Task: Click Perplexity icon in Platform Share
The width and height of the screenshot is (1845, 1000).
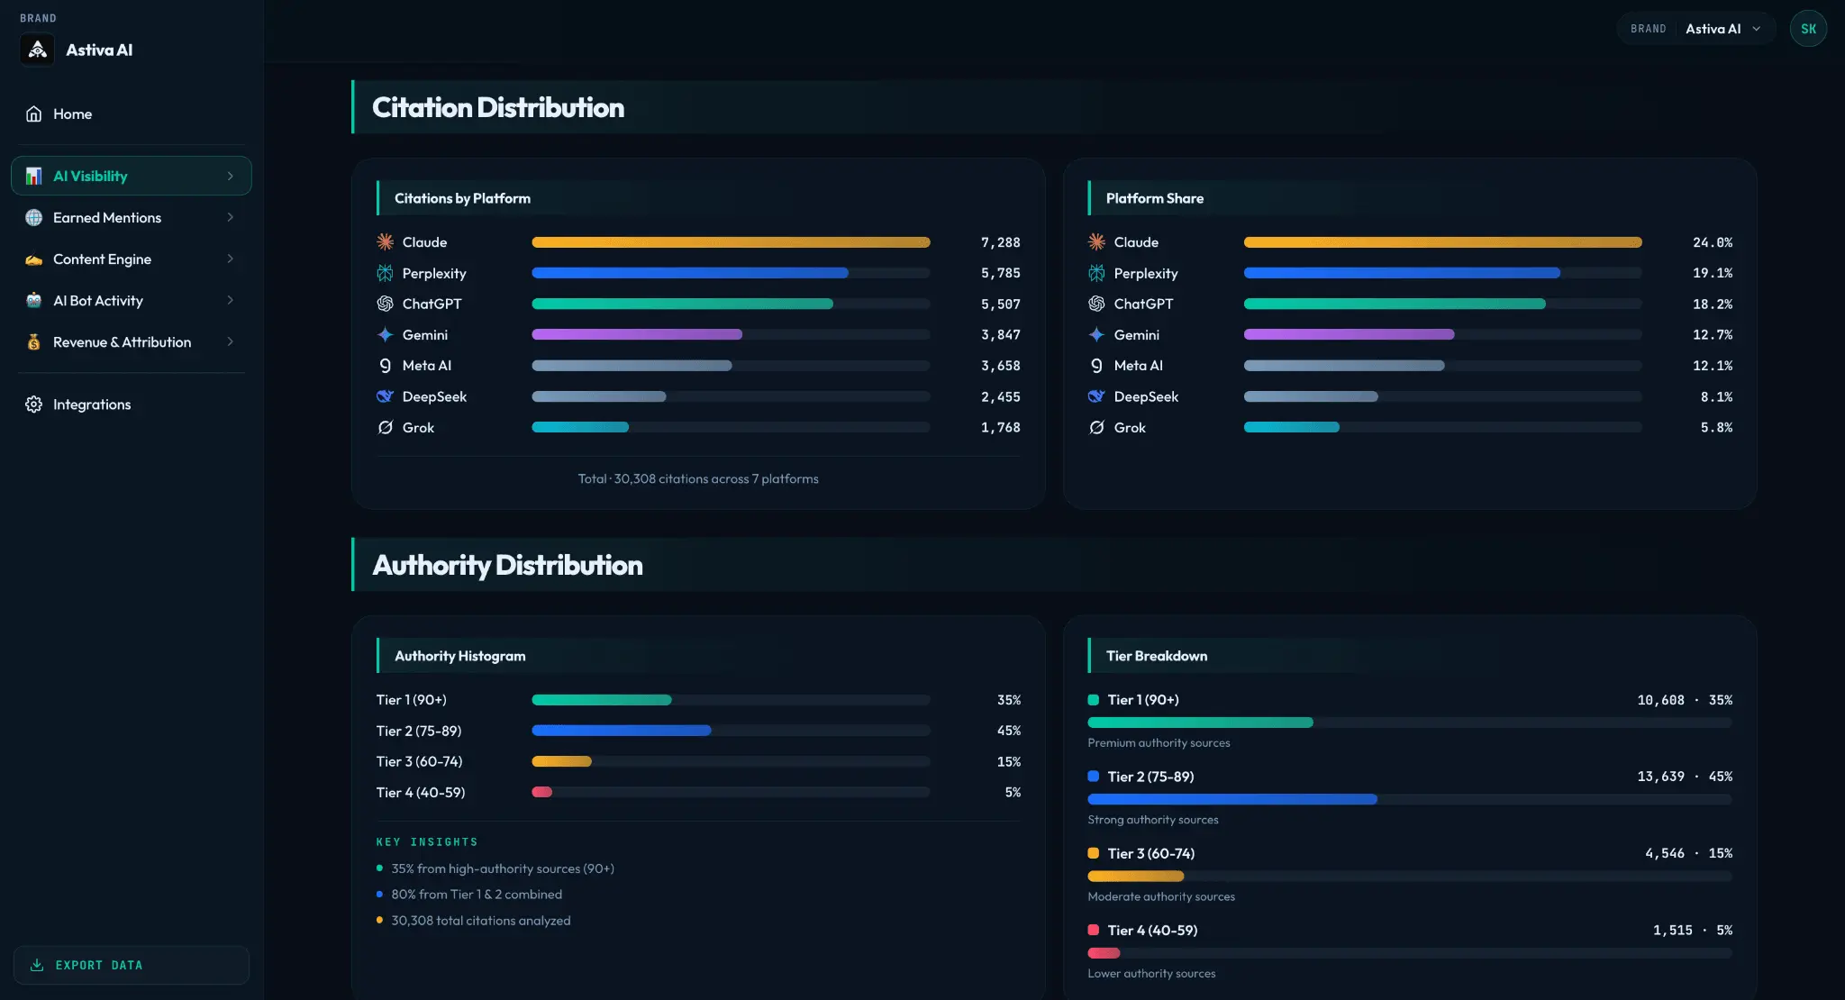Action: click(x=1096, y=273)
